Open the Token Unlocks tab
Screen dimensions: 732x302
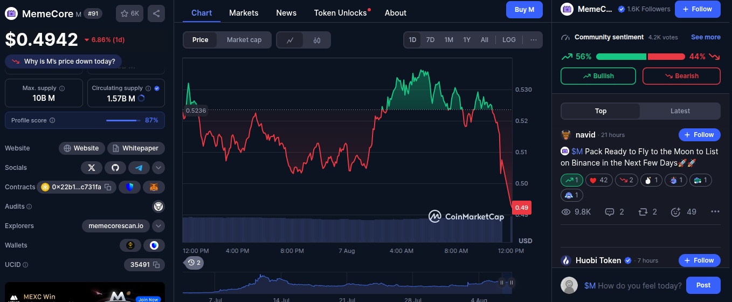click(x=341, y=13)
